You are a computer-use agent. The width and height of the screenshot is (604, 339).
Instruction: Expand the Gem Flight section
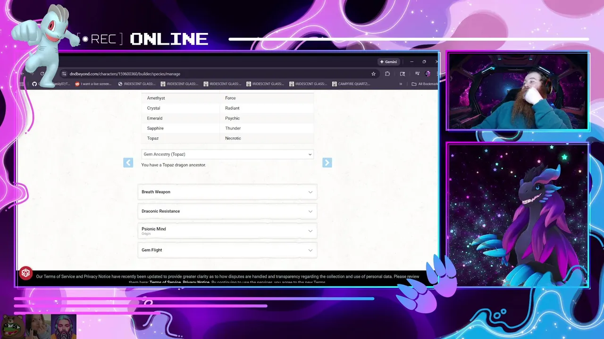tap(227, 250)
